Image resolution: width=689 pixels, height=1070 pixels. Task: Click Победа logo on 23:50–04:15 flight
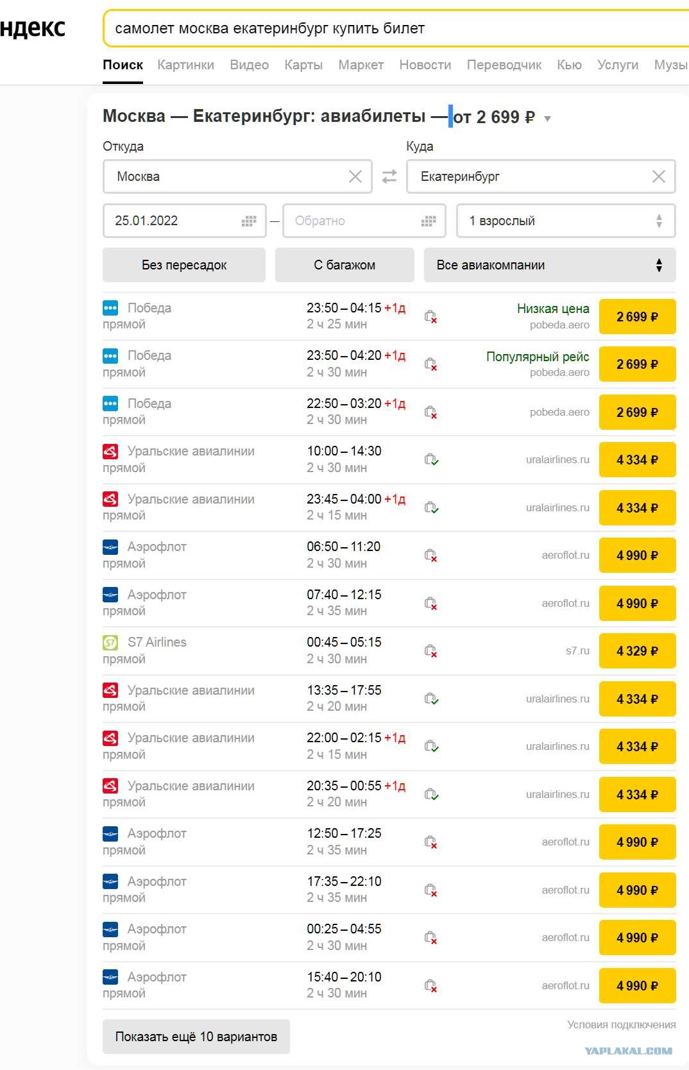(110, 308)
